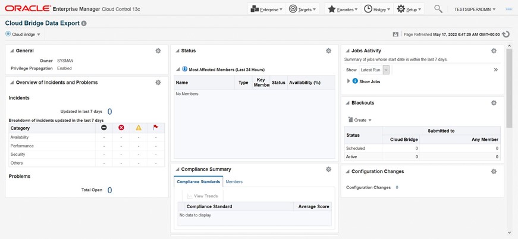Image resolution: width=518 pixels, height=239 pixels.
Task: Click the Configuration Changes count link
Action: coord(397,187)
